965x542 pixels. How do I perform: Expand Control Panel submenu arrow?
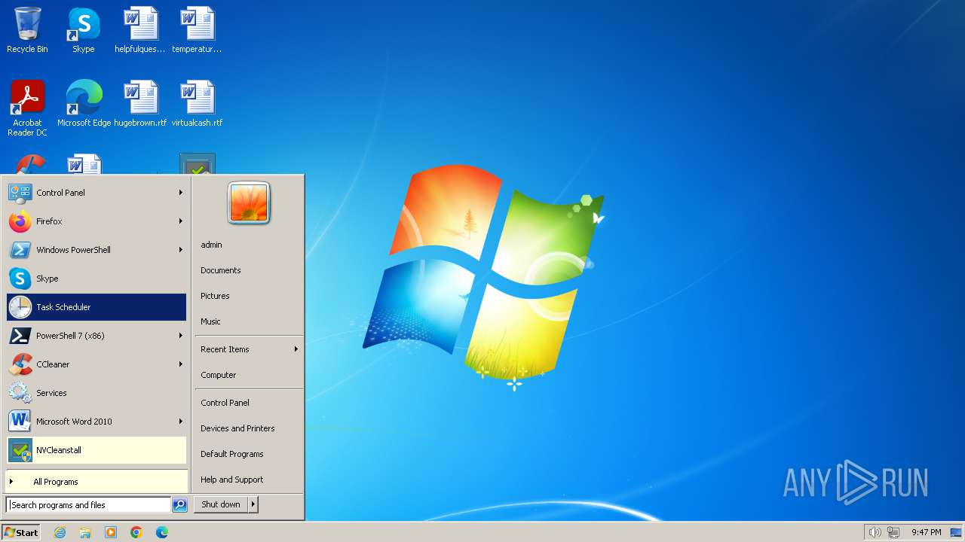coord(181,193)
